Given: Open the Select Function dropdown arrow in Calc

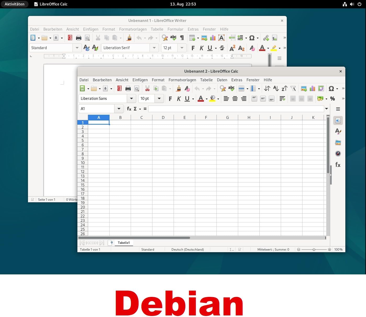Looking at the screenshot, I should point(140,109).
